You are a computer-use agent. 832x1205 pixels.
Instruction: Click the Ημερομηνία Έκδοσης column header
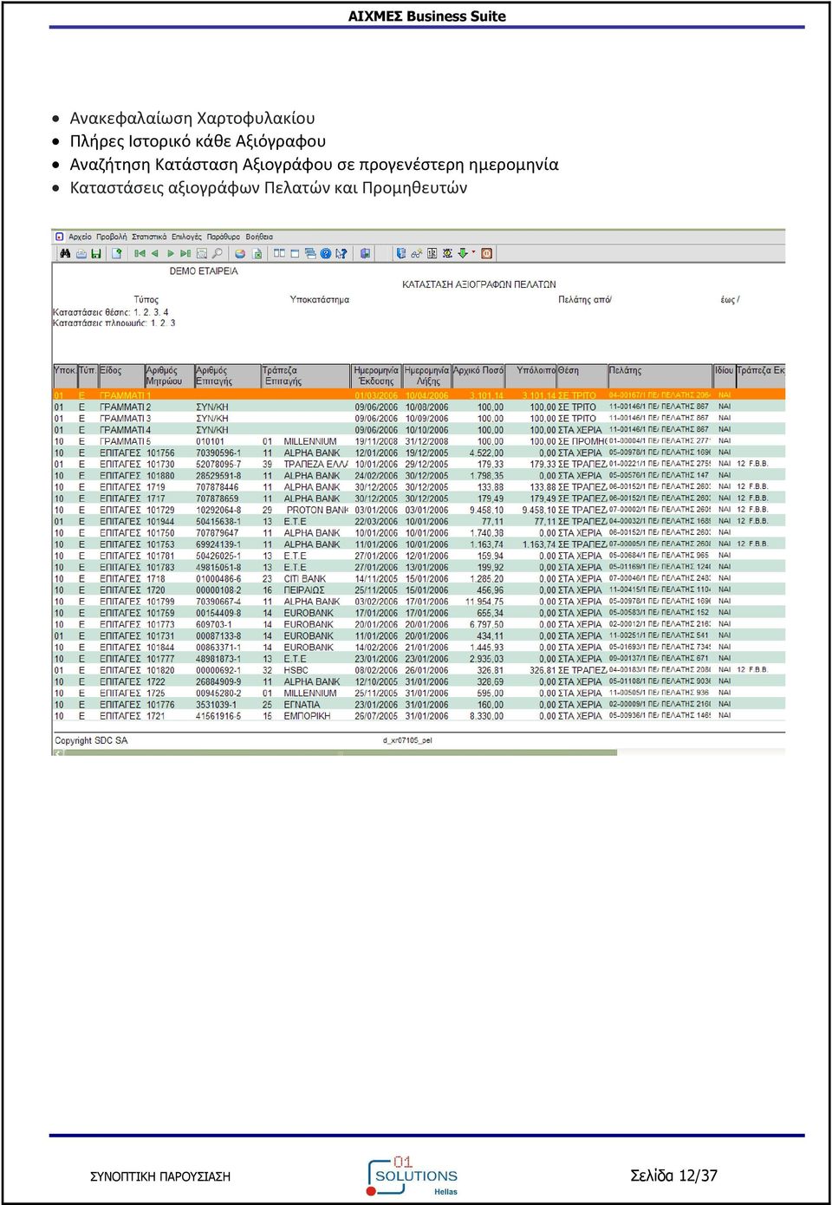coord(376,375)
